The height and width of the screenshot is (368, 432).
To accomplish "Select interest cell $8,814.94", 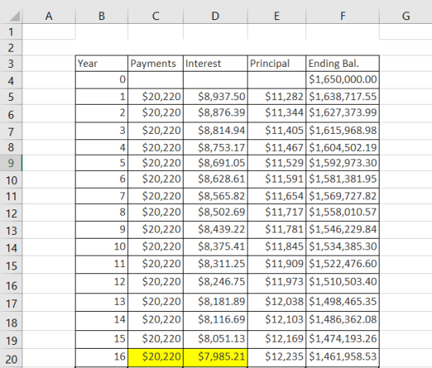I will pos(215,131).
